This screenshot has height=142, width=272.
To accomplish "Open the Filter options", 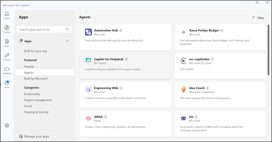I will (258, 18).
